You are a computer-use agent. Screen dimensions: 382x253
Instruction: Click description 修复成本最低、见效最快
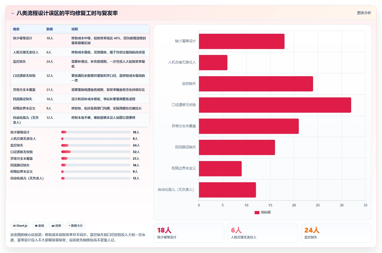coord(108,52)
